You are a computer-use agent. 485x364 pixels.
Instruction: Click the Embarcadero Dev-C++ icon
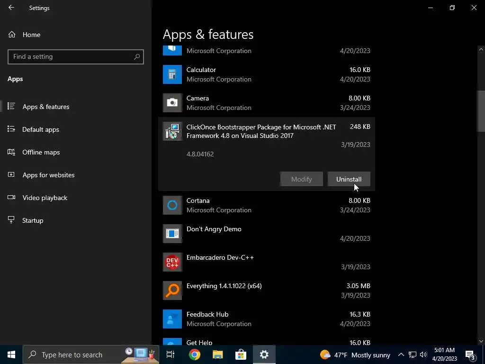pos(172,262)
